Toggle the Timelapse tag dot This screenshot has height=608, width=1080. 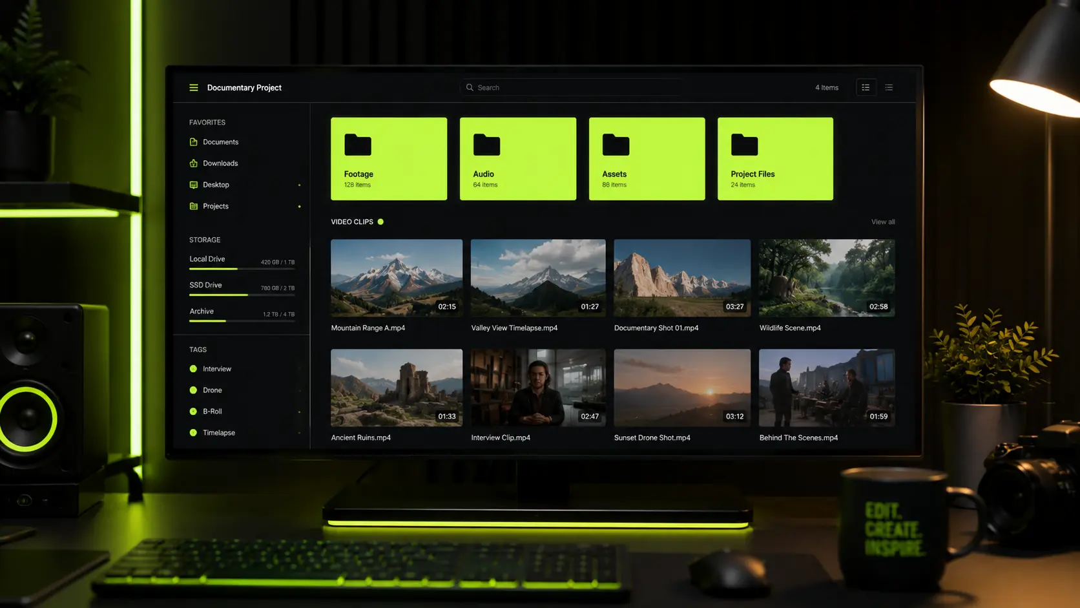(x=193, y=432)
